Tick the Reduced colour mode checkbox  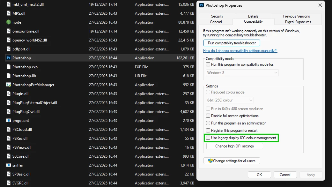[208, 92]
